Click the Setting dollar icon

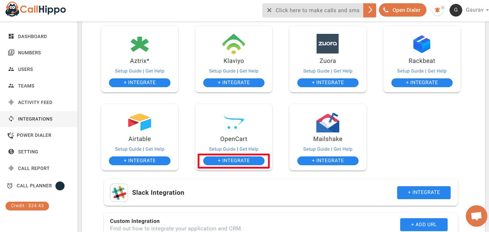tap(11, 152)
